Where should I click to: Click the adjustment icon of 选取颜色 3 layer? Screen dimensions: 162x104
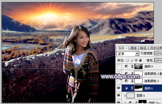point(126,81)
